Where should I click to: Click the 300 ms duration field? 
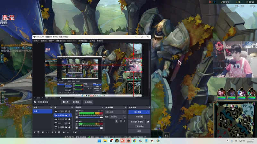click(x=117, y=117)
